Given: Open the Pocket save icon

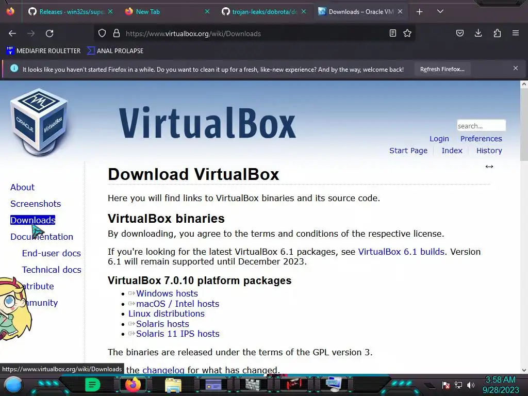Looking at the screenshot, I should [459, 33].
